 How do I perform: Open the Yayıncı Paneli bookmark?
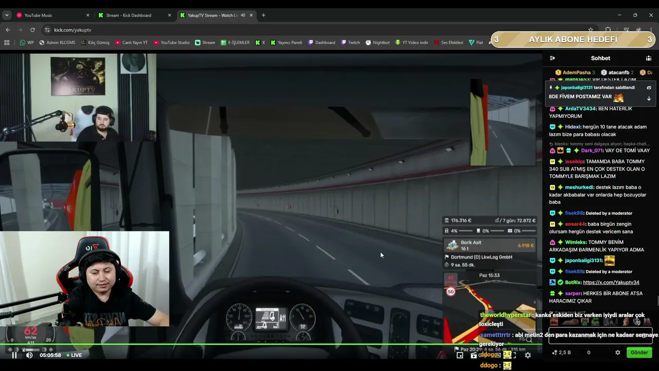click(286, 43)
